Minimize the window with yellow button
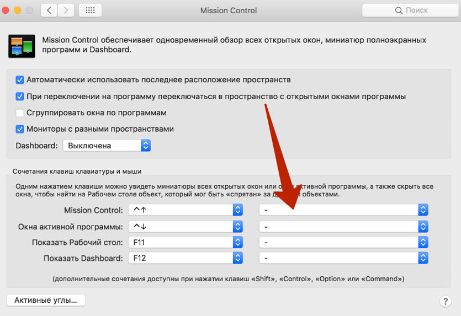Image resolution: width=461 pixels, height=316 pixels. tap(17, 10)
